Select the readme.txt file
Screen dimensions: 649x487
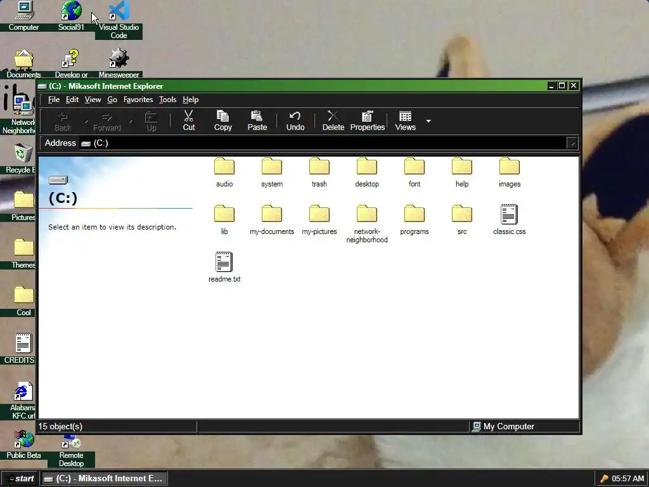224,268
